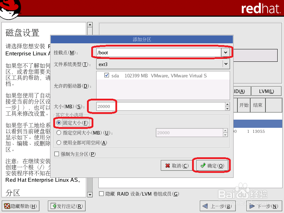Click the 开始 (start) column header
The image size is (284, 213).
pos(244,105)
